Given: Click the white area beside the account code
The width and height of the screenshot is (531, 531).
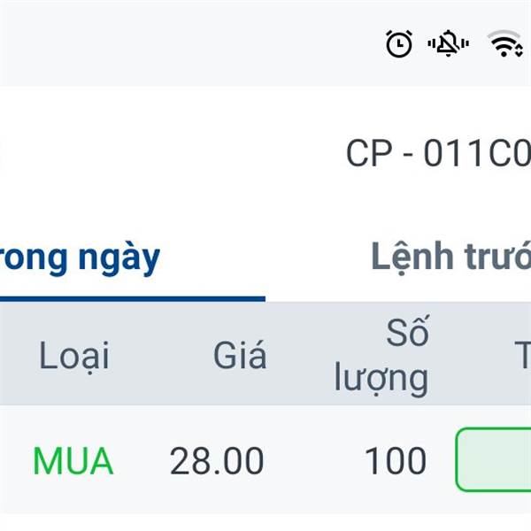Looking at the screenshot, I should (x=169, y=153).
